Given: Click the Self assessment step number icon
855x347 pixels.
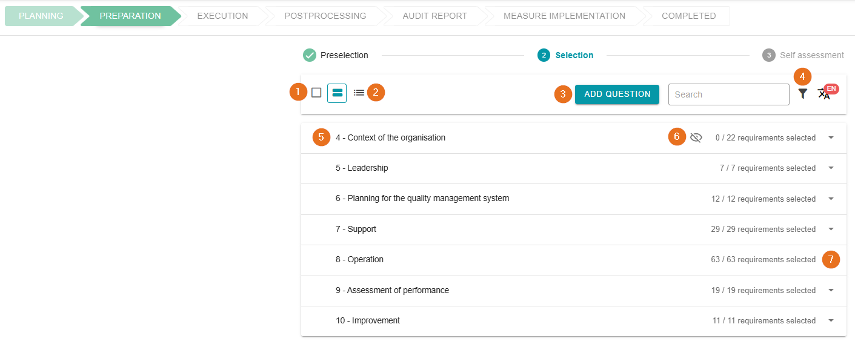Looking at the screenshot, I should (x=768, y=55).
